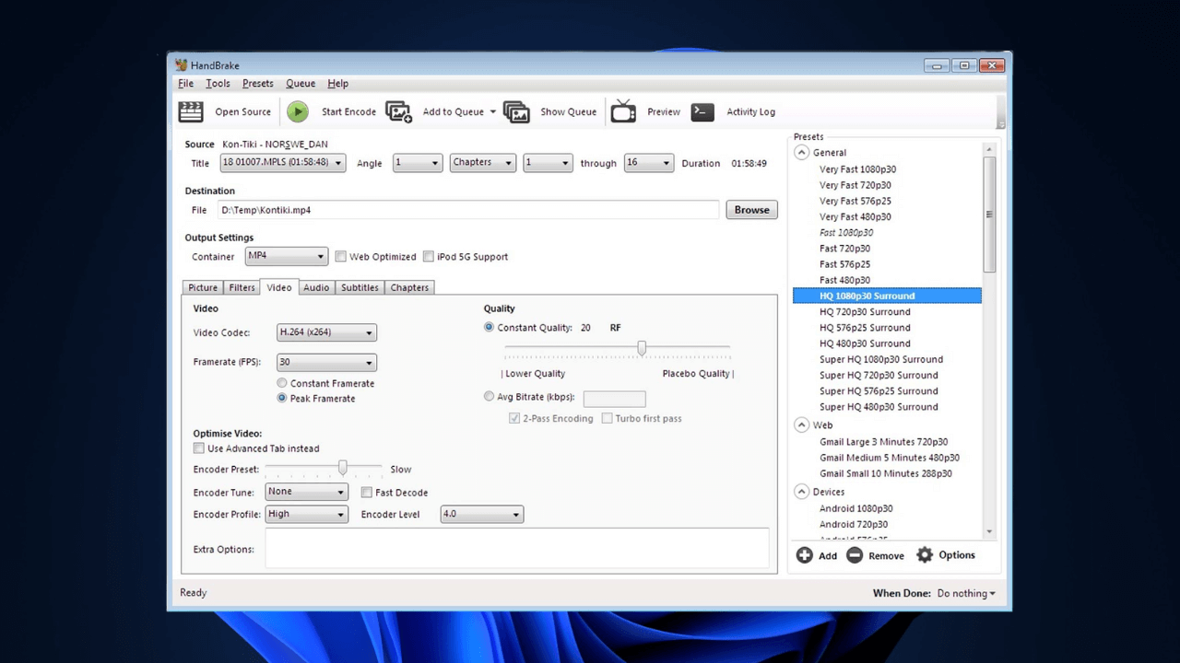Click the presets list scrollbar
1180x663 pixels.
(989, 214)
